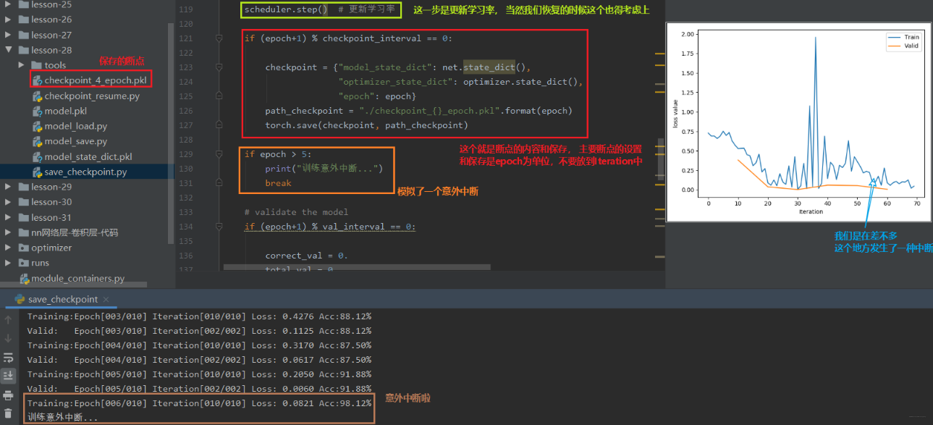Expand the lesson-25 folder
Image resolution: width=933 pixels, height=425 pixels.
pyautogui.click(x=8, y=4)
